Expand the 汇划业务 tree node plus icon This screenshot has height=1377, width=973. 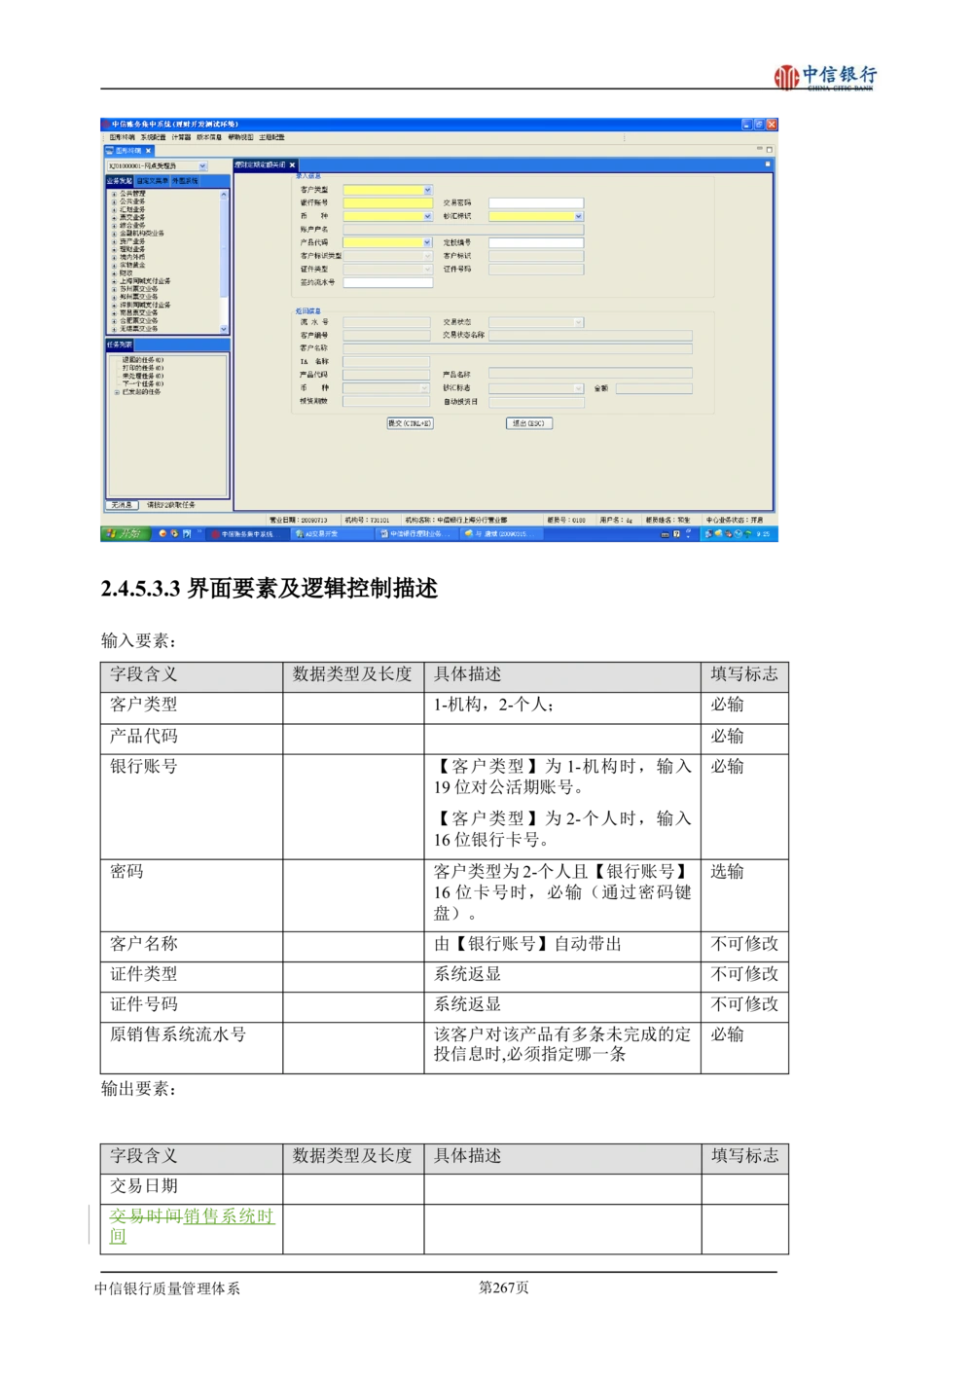coord(114,209)
